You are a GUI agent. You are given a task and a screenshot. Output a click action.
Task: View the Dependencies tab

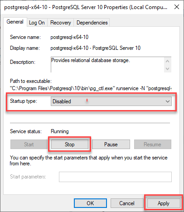(92, 23)
